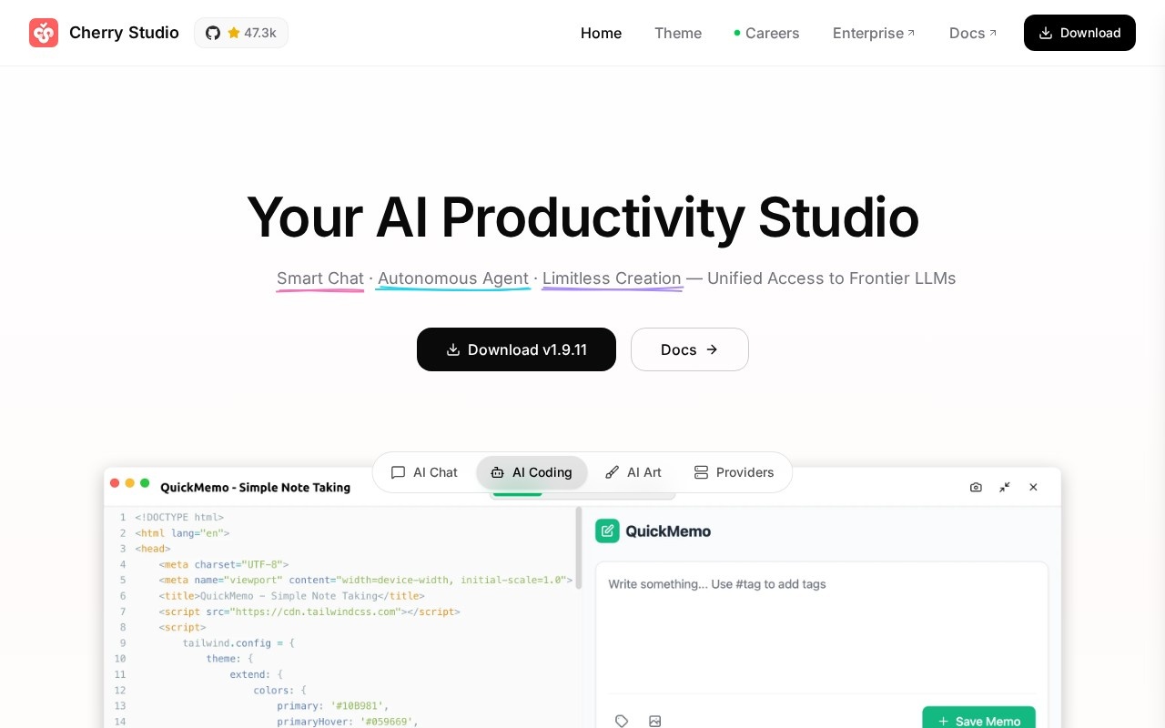The image size is (1165, 728).
Task: Click the '<!DOCTYPE html>' code line
Action: (179, 517)
